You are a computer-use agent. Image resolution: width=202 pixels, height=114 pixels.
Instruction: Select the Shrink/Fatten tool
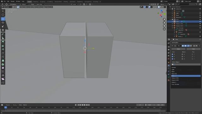(x=3, y=75)
